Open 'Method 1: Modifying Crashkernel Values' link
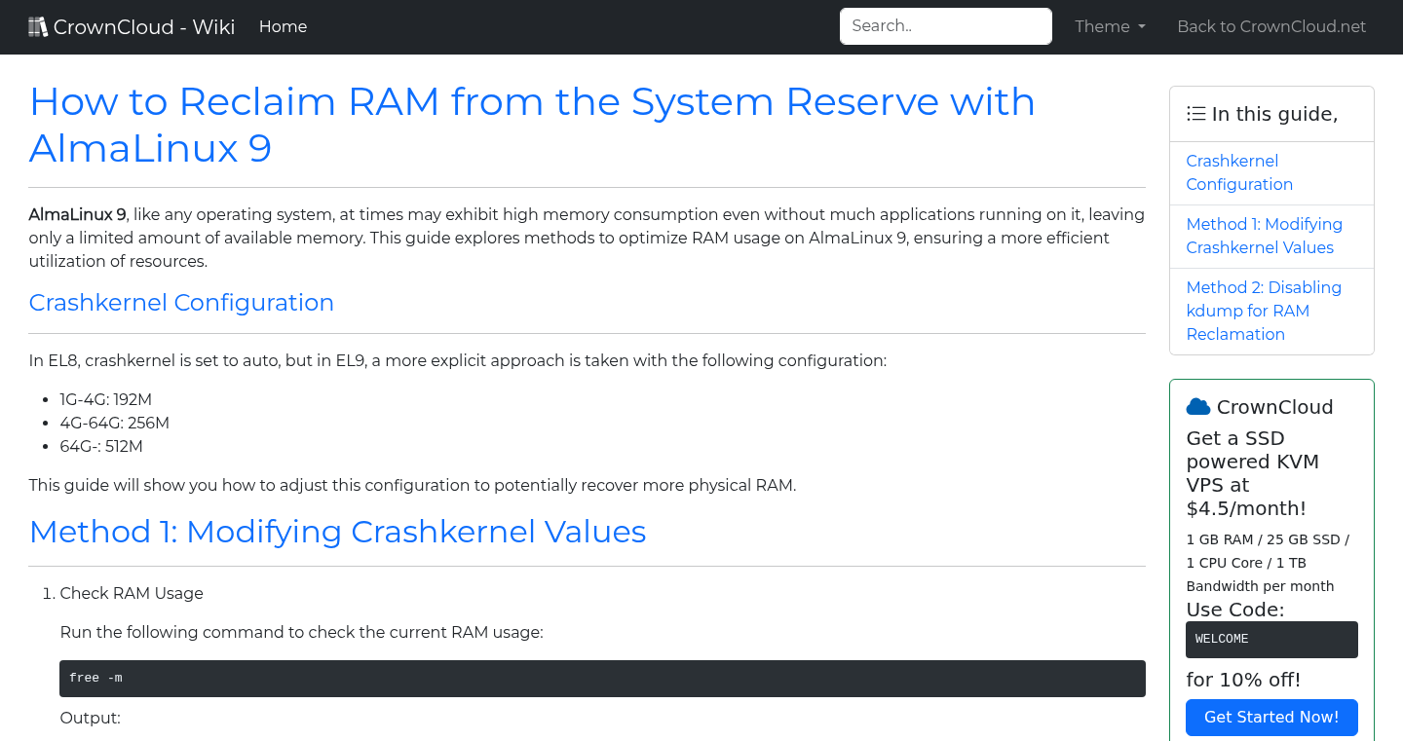The height and width of the screenshot is (741, 1403). (x=1264, y=236)
